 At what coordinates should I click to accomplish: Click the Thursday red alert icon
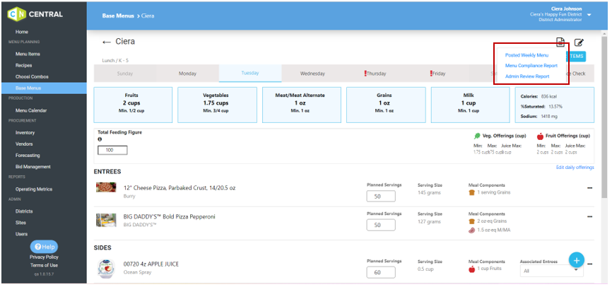coord(365,73)
